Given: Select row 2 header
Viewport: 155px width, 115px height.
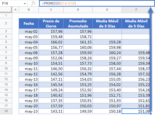Looking at the screenshot, I should click(x=6, y=23).
